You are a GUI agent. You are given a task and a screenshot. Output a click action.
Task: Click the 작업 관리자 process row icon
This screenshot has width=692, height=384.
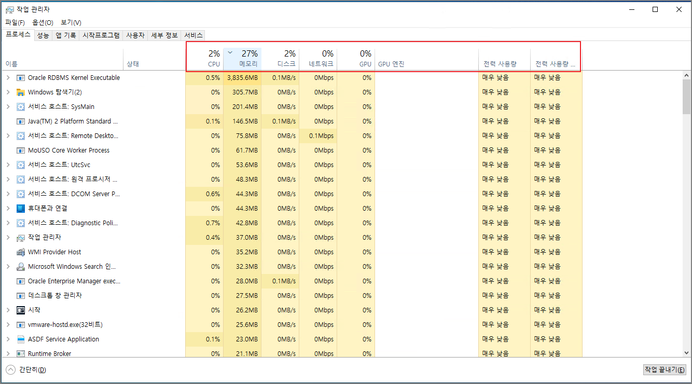coord(21,238)
